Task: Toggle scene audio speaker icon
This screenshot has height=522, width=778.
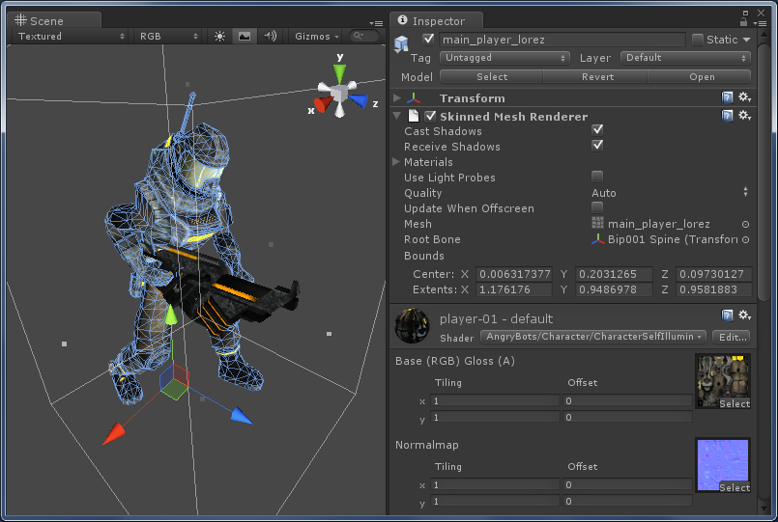Action: 270,37
